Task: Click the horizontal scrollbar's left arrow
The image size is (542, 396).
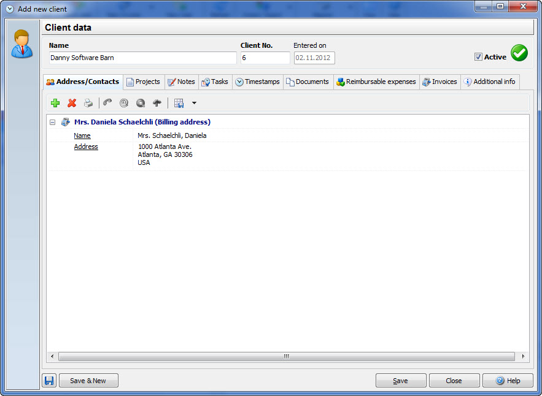Action: (x=52, y=356)
